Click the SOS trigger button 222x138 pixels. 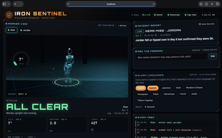[15, 137]
